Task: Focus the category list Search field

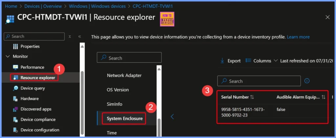Action: 129,57
